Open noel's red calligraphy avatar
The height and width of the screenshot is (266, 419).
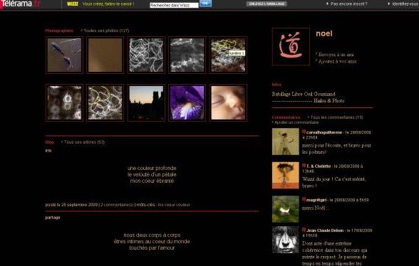pyautogui.click(x=291, y=46)
